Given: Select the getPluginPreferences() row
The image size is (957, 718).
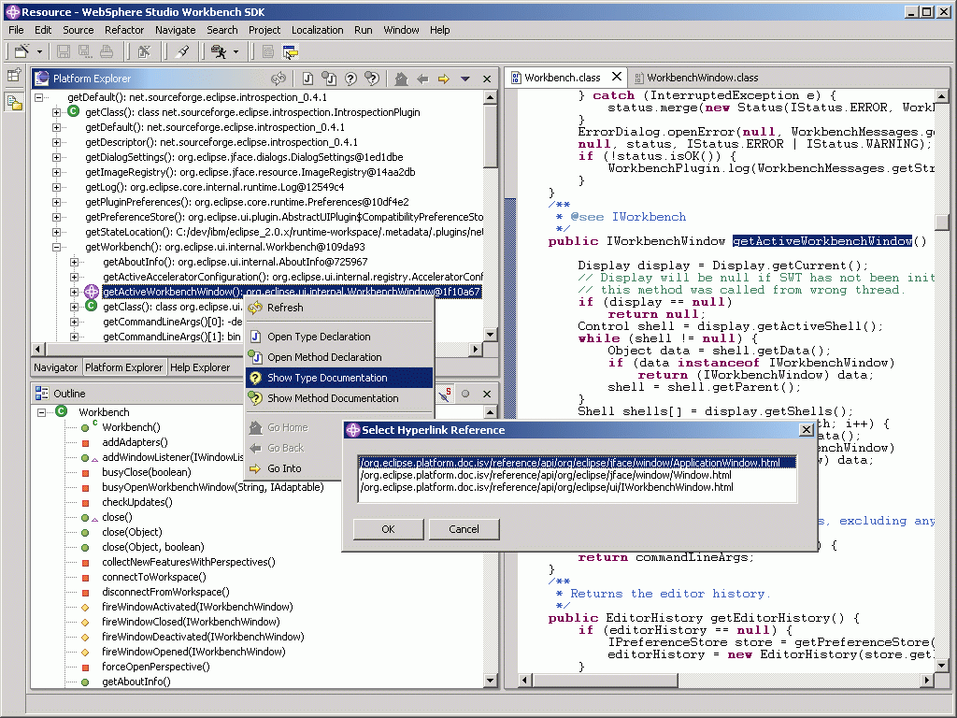Looking at the screenshot, I should [247, 202].
